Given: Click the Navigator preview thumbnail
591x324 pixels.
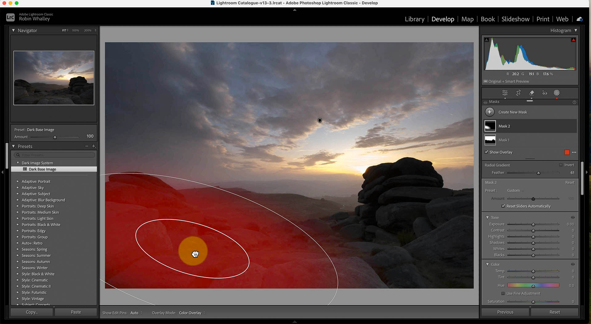Looking at the screenshot, I should tap(54, 78).
